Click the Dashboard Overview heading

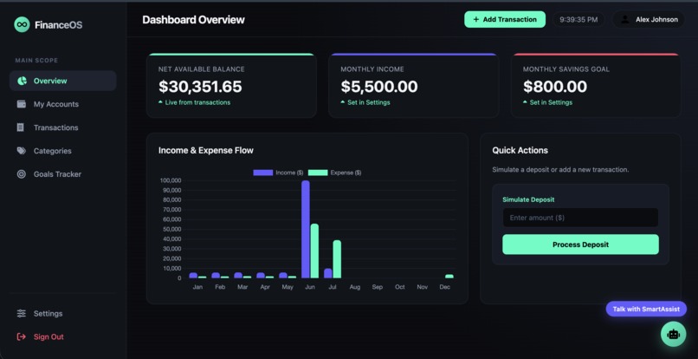pos(194,20)
